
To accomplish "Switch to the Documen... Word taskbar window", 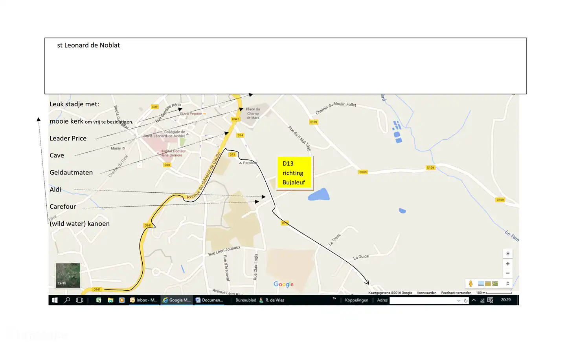I will coord(209,300).
